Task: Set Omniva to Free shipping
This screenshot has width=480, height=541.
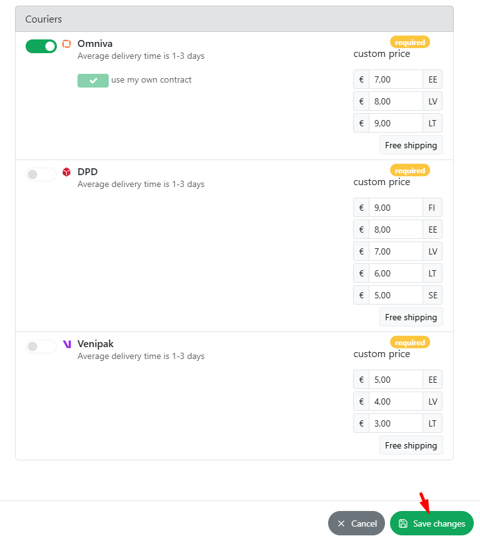Action: point(411,145)
